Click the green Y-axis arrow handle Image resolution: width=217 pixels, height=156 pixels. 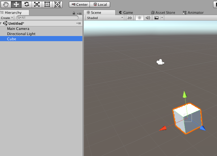(x=185, y=95)
